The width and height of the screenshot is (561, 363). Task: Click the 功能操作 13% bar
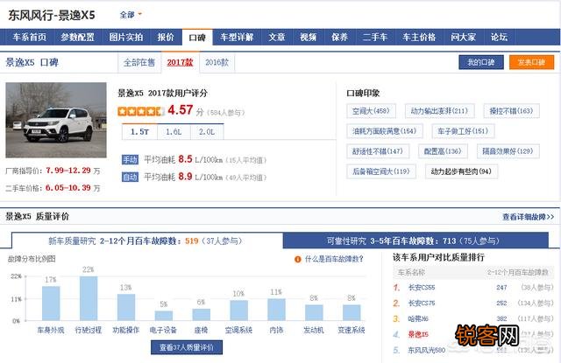pos(126,307)
